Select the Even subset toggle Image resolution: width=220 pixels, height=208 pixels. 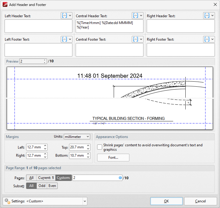tap(52, 186)
